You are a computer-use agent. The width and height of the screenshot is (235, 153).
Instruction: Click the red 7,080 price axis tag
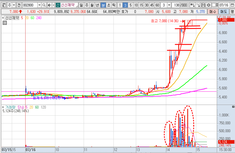[226, 20]
